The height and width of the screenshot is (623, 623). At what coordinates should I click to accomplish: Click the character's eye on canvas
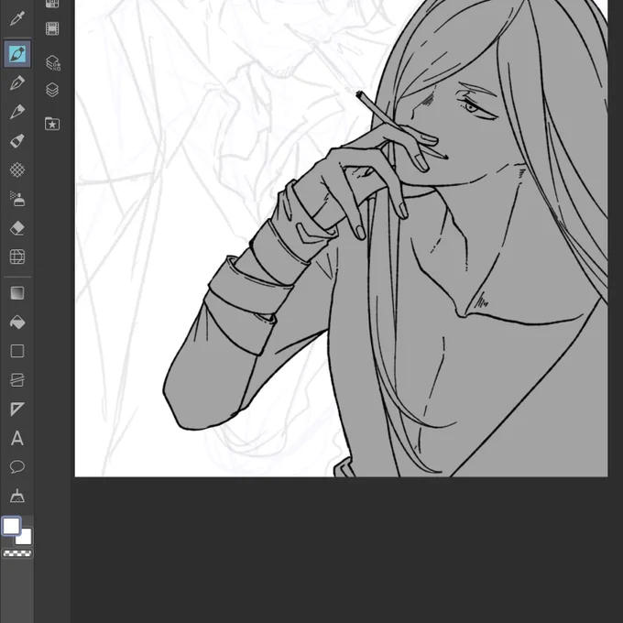(471, 106)
